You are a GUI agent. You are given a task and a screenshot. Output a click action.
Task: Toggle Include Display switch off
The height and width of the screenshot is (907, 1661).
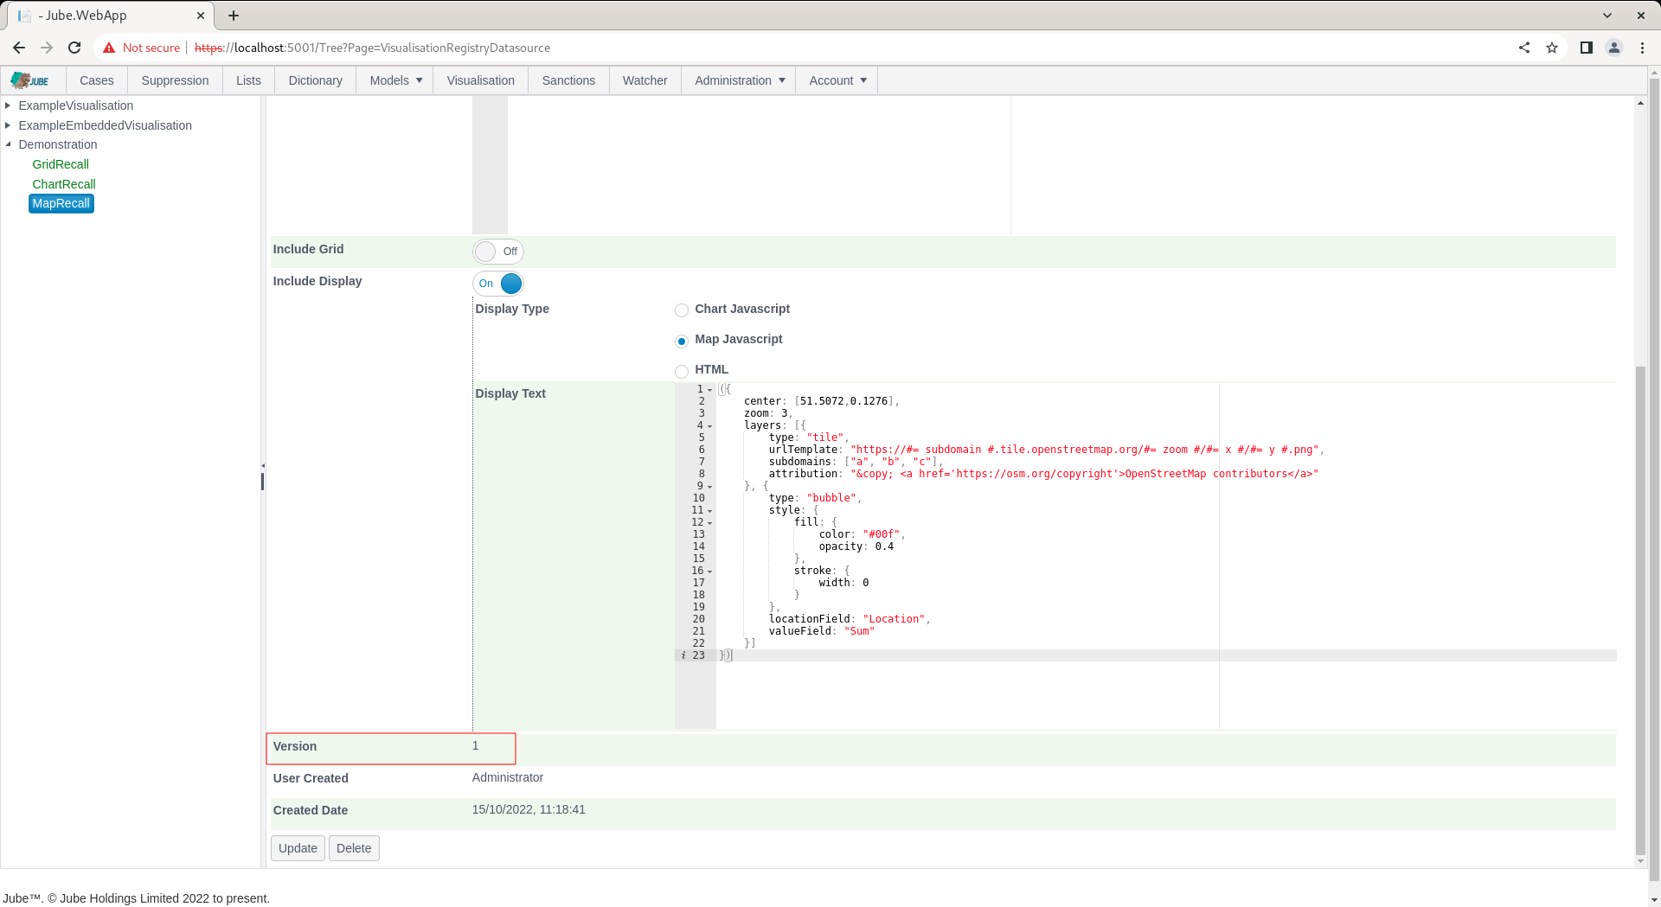click(x=498, y=284)
